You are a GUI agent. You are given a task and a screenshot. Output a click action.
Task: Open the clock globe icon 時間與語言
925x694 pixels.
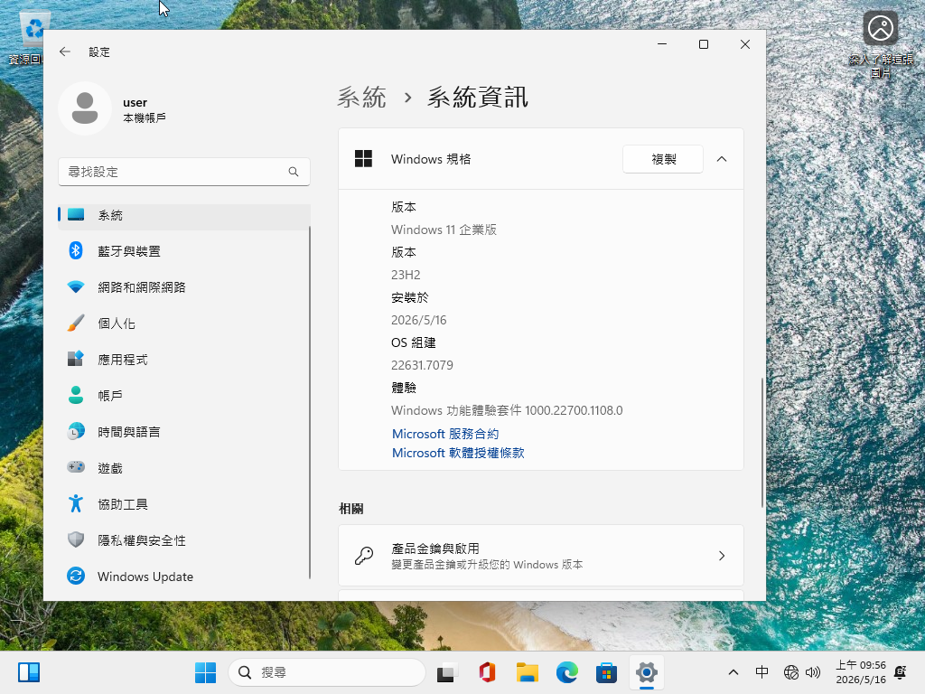76,431
